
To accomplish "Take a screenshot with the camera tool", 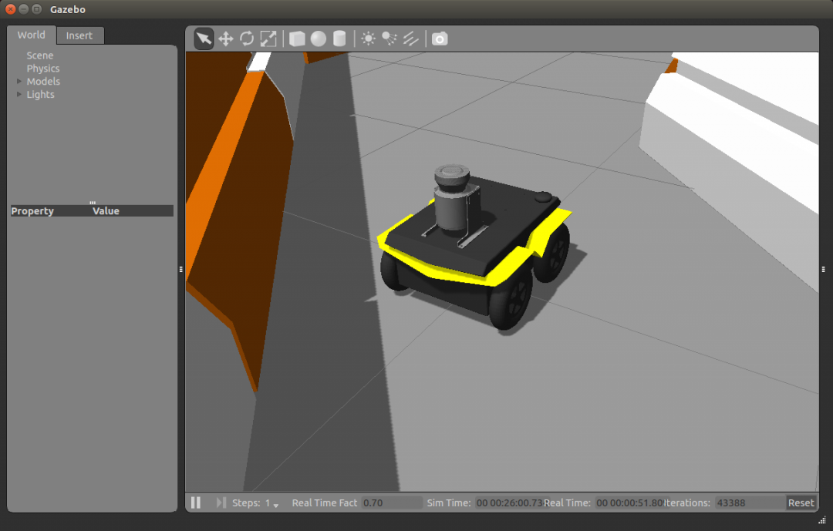I will click(439, 38).
